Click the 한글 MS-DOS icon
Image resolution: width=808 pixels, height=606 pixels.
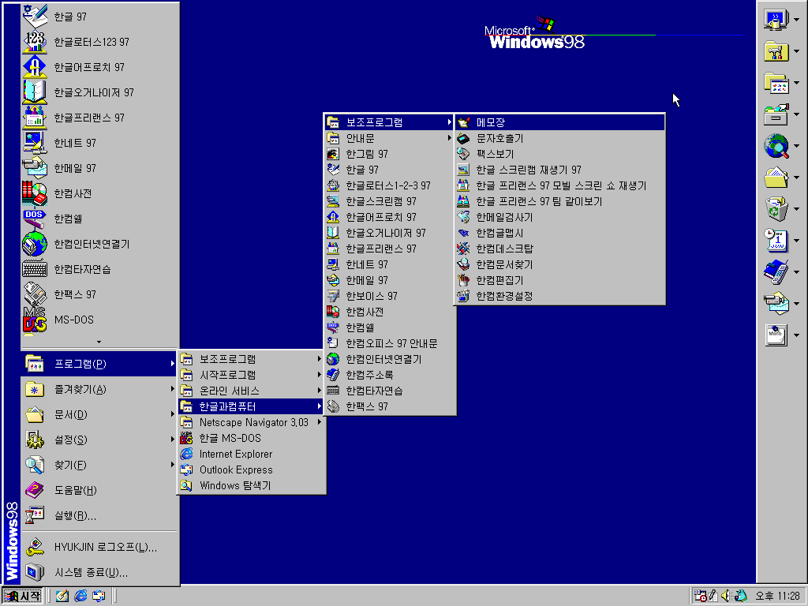tap(186, 438)
